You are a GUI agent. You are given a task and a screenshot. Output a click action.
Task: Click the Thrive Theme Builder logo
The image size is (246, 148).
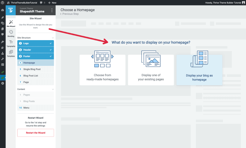point(11,10)
